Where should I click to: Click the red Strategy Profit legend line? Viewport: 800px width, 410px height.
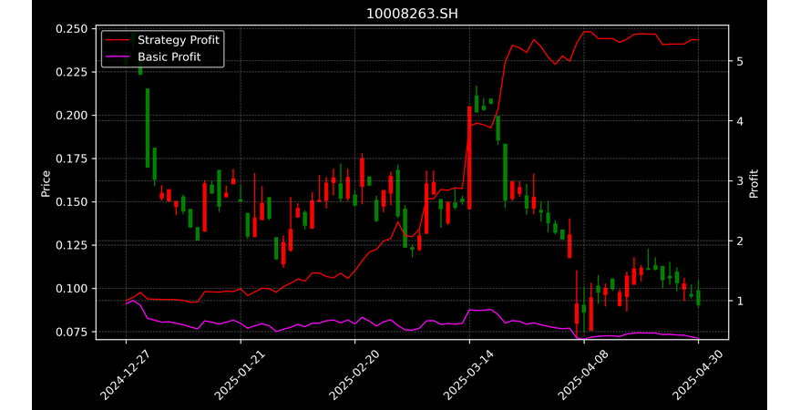pyautogui.click(x=118, y=40)
